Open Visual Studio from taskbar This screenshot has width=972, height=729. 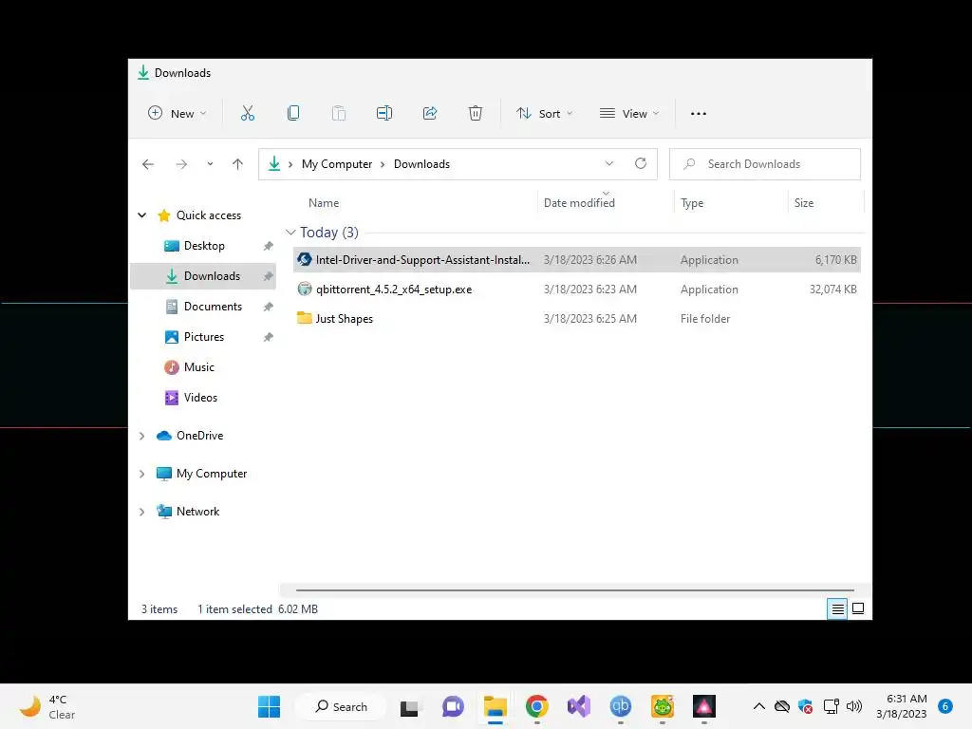click(x=579, y=706)
